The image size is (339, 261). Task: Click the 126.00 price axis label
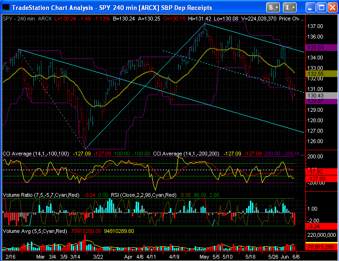click(x=315, y=141)
